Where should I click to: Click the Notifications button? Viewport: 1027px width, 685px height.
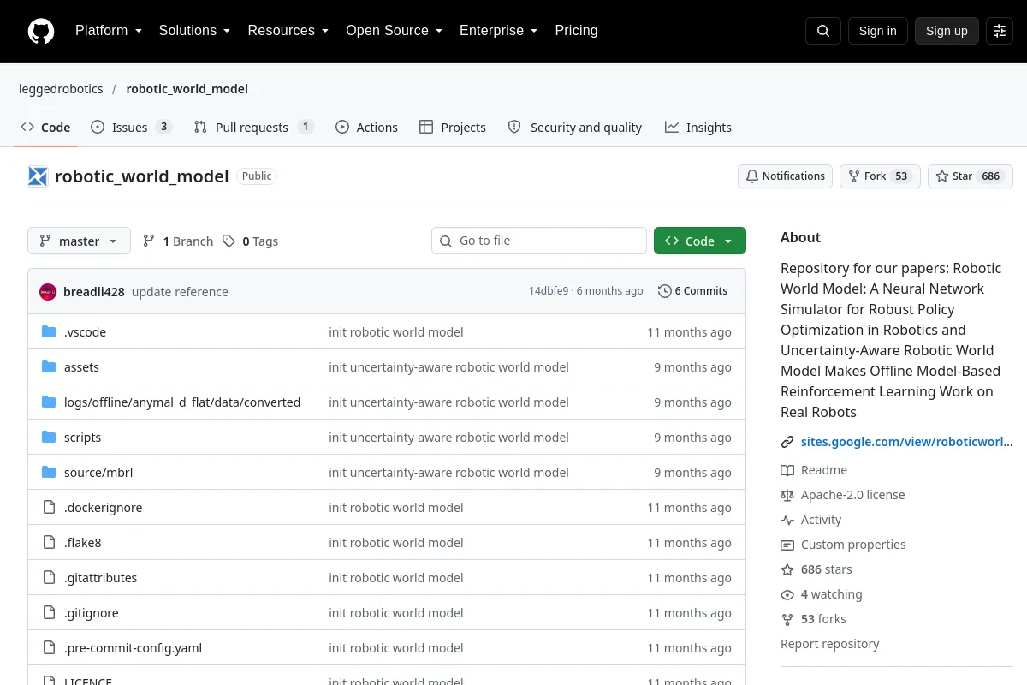[786, 176]
